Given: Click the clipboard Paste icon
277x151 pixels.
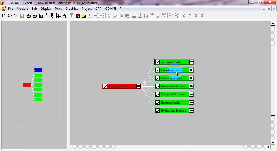Looking at the screenshot, I should pyautogui.click(x=127, y=16).
